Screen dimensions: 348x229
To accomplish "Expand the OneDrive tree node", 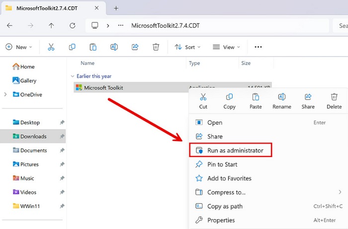I will 5,95.
